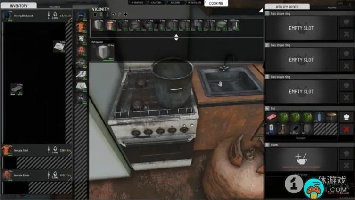Select the pepper shaker ingredient in Pot
This screenshot has height=200, width=355.
283,129
